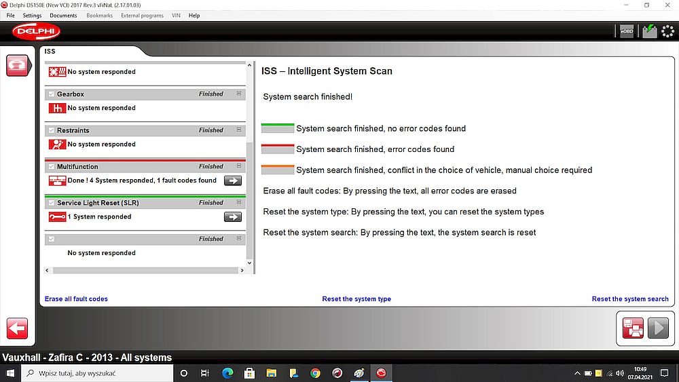Open the Settings menu
The image size is (679, 382).
coord(32,16)
